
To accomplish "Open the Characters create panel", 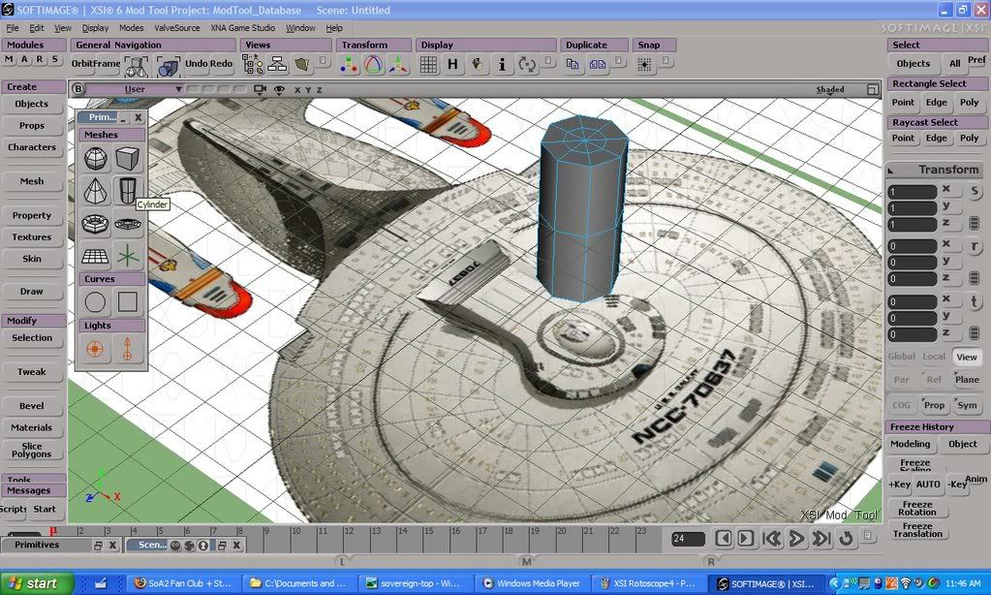I will point(32,147).
